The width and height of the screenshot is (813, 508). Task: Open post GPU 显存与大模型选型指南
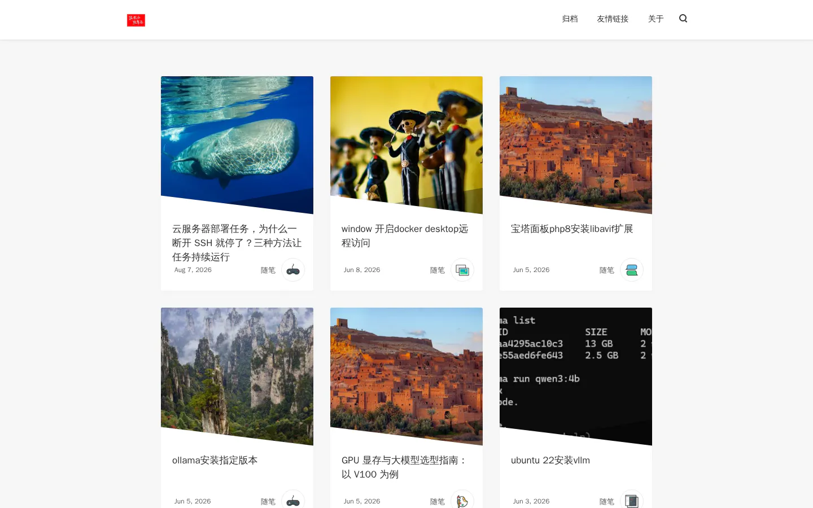(404, 467)
